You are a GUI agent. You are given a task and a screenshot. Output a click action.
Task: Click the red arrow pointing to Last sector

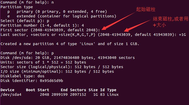[x=138, y=26]
